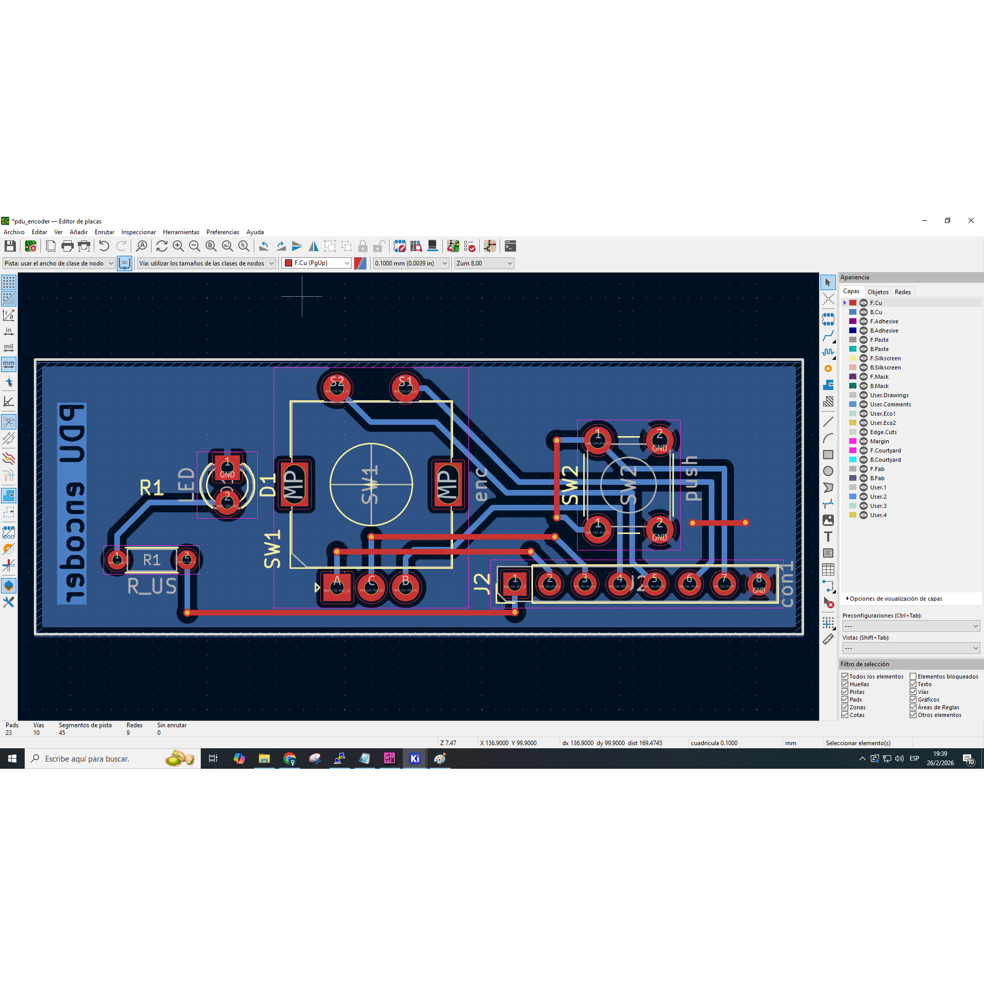The image size is (984, 984).
Task: Refresh the view with the redraw icon
Action: tap(162, 247)
